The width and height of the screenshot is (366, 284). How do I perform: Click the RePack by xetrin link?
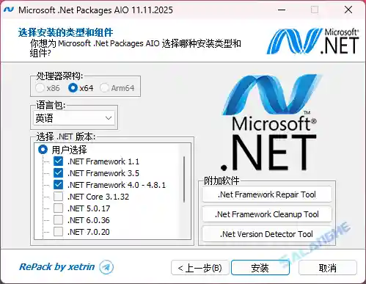[x=57, y=267]
